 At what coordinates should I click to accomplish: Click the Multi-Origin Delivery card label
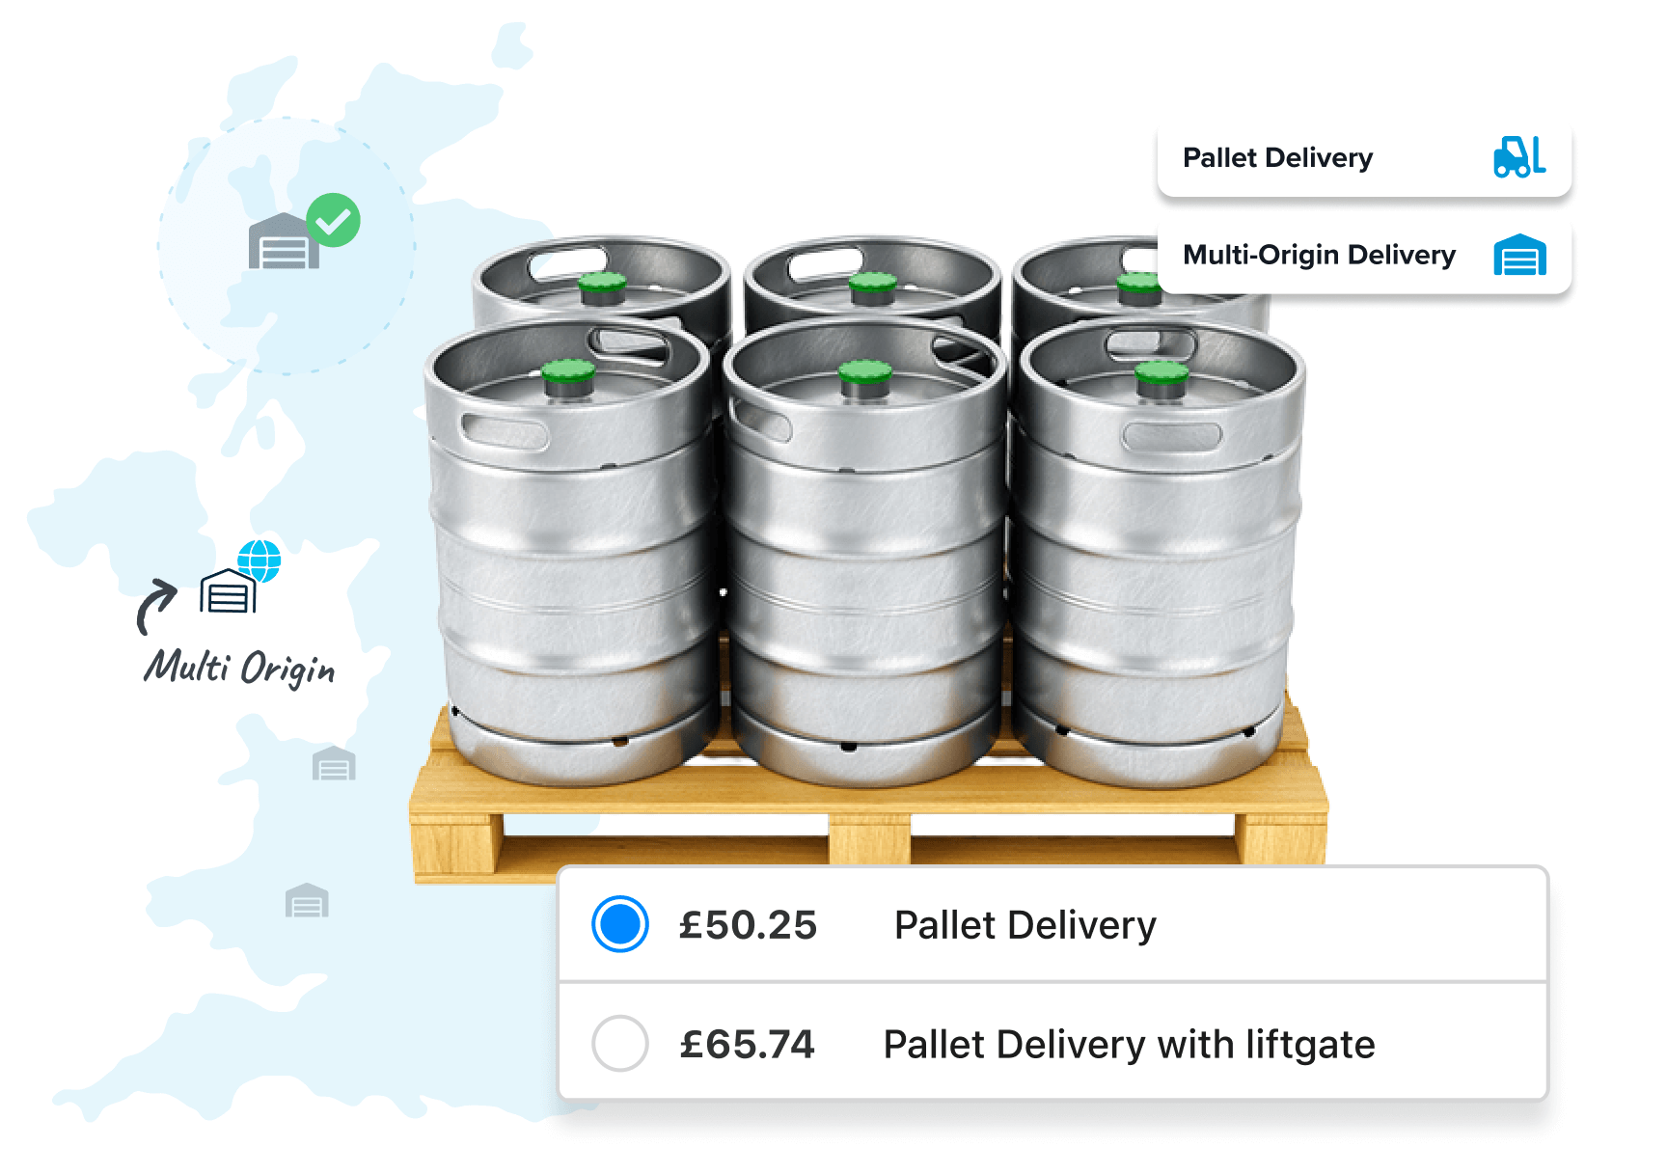pyautogui.click(x=1319, y=255)
